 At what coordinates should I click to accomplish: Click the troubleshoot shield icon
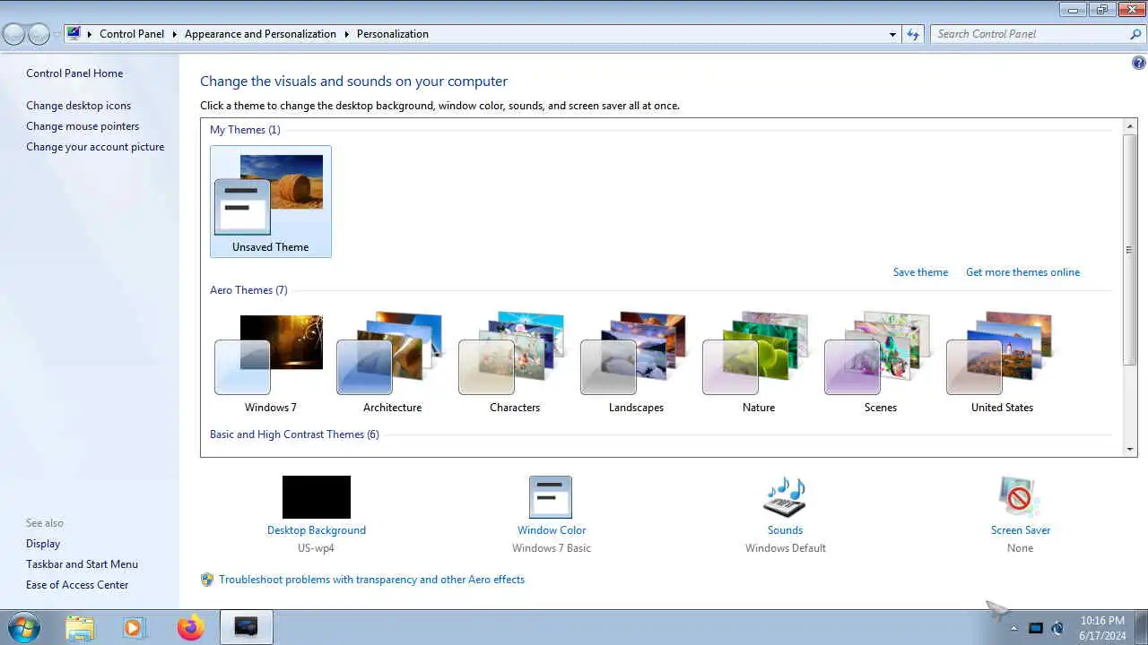tap(207, 580)
